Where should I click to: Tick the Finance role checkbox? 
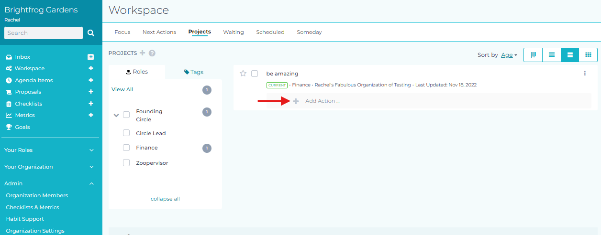(x=126, y=148)
